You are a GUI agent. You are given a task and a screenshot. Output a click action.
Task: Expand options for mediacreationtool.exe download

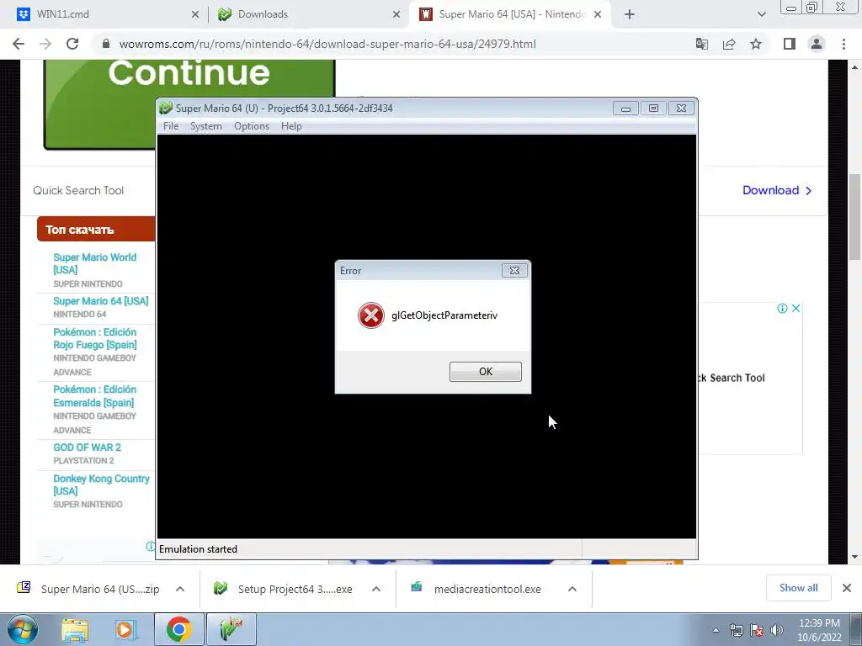click(x=572, y=589)
